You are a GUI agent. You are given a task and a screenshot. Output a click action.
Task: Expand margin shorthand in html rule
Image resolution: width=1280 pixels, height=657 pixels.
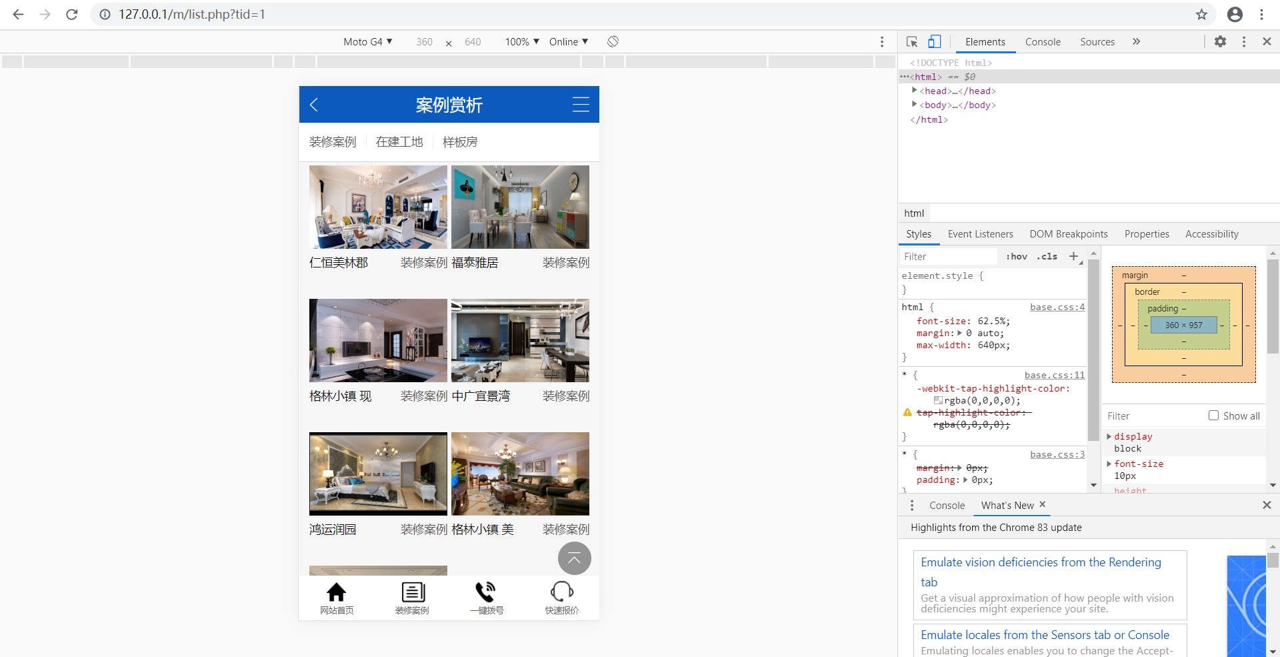click(x=959, y=333)
